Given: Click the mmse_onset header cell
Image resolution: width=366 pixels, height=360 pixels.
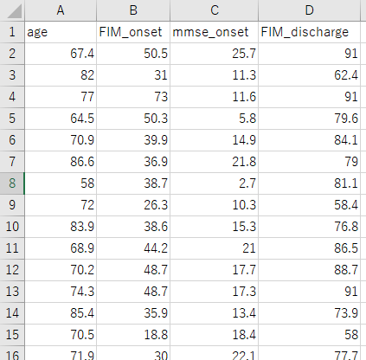Looking at the screenshot, I should [x=215, y=32].
